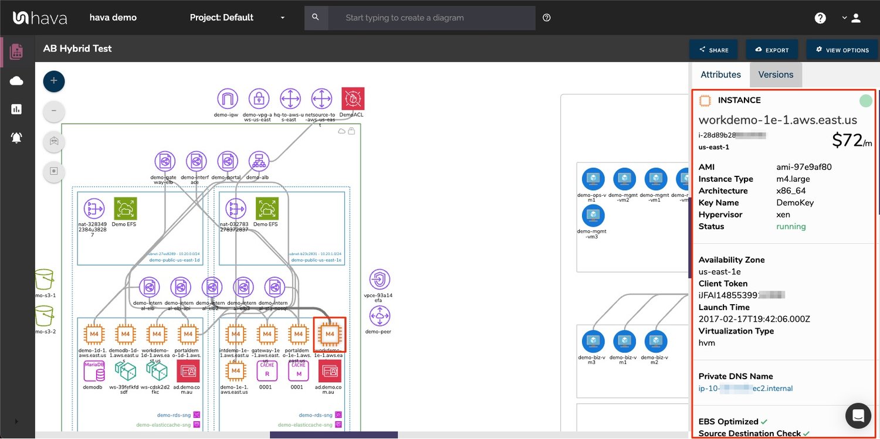Select the DemoACL network ACL icon
880x439 pixels.
click(353, 98)
